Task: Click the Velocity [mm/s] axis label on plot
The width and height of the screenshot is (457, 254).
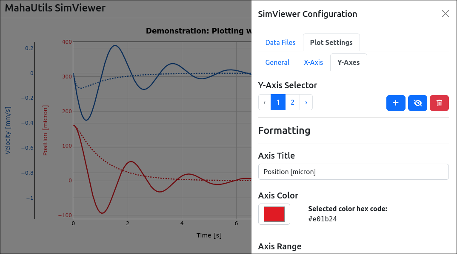Action: tap(8, 130)
